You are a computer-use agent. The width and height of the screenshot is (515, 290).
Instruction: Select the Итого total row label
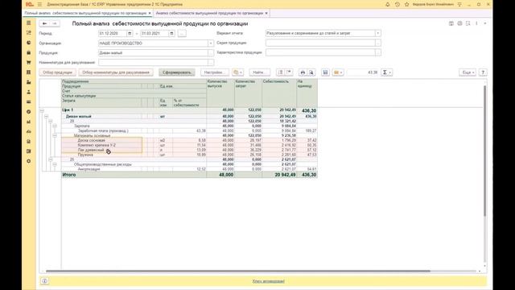click(69, 175)
